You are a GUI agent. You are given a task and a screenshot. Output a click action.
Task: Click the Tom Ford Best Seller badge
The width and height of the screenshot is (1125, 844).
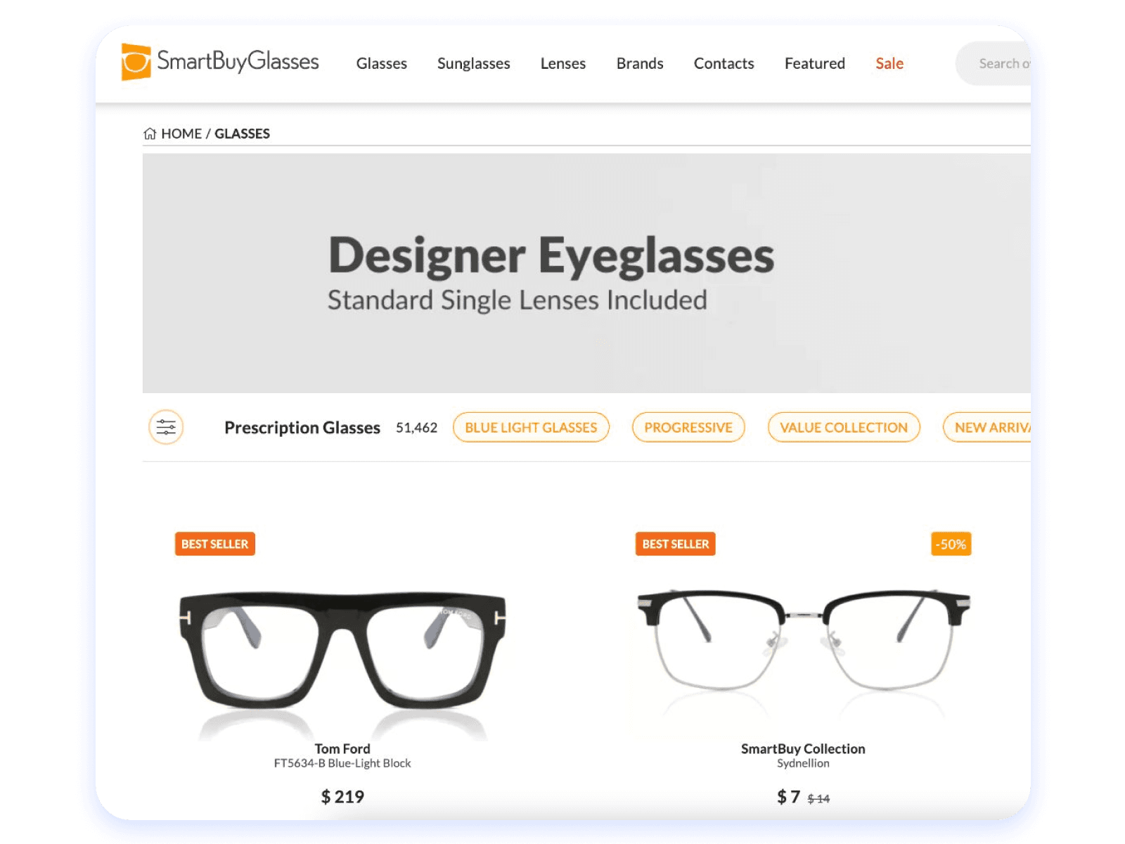coord(214,544)
